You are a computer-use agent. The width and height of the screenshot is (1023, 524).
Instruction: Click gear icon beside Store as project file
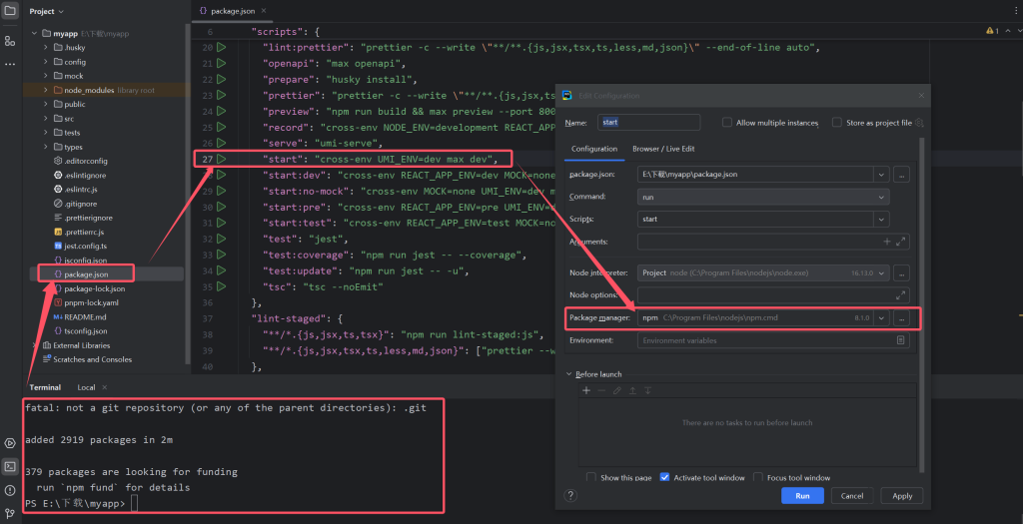click(x=919, y=123)
